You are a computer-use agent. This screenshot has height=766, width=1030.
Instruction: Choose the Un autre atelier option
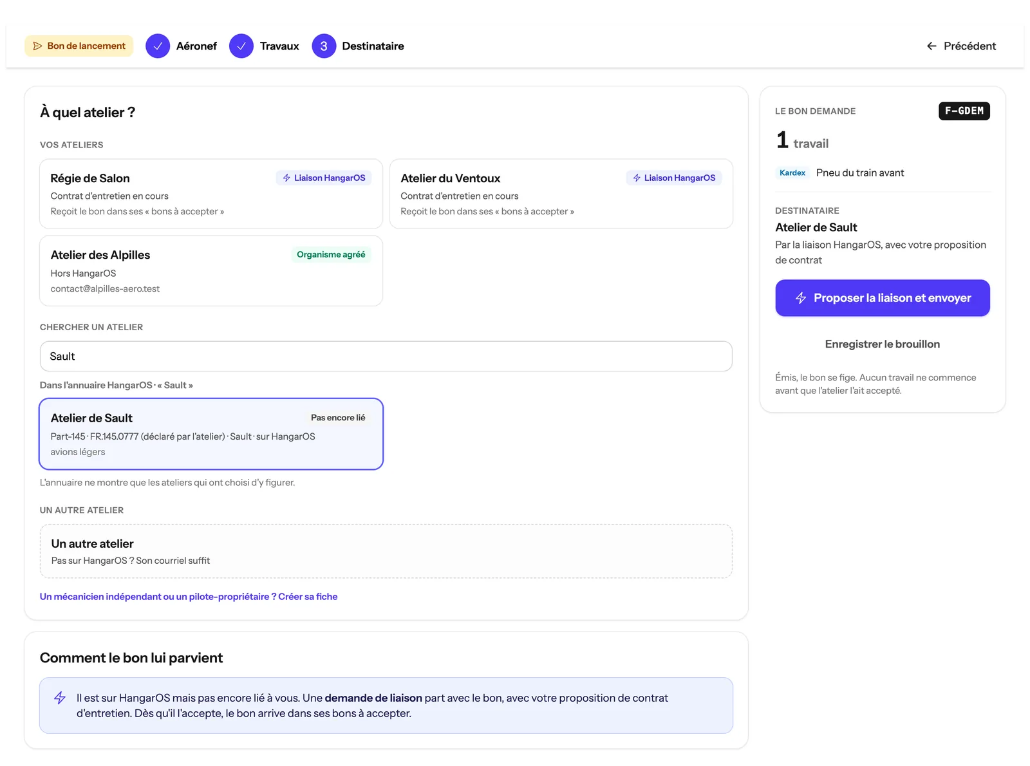pyautogui.click(x=386, y=551)
